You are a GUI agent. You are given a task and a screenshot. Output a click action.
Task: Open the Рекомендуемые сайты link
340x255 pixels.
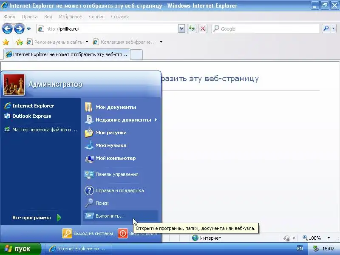[x=55, y=42]
